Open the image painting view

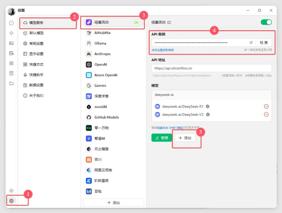[x=11, y=43]
